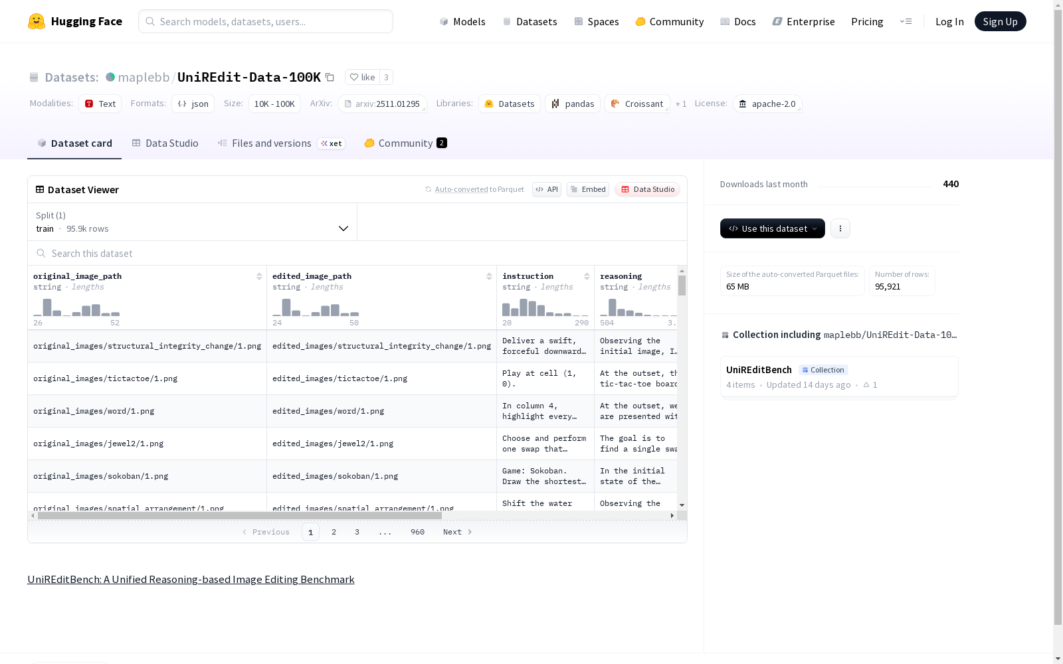Sort the original_image_path column
Screen dimensions: 1063x664
[259, 276]
